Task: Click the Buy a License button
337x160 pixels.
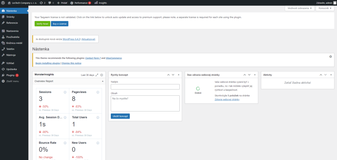Action: (60, 24)
